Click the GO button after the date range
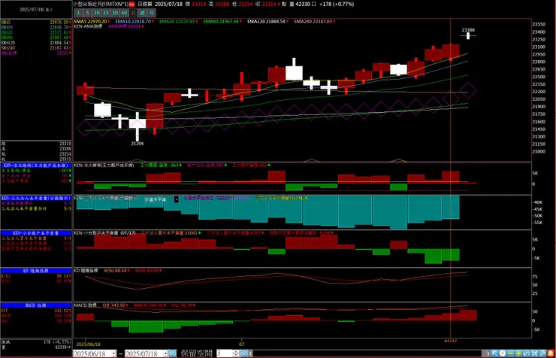 [172, 353]
